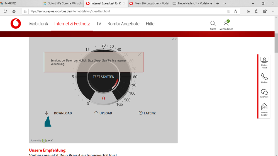This screenshot has height=156, width=278.
Task: Click the Latenz clock icon
Action: (141, 113)
